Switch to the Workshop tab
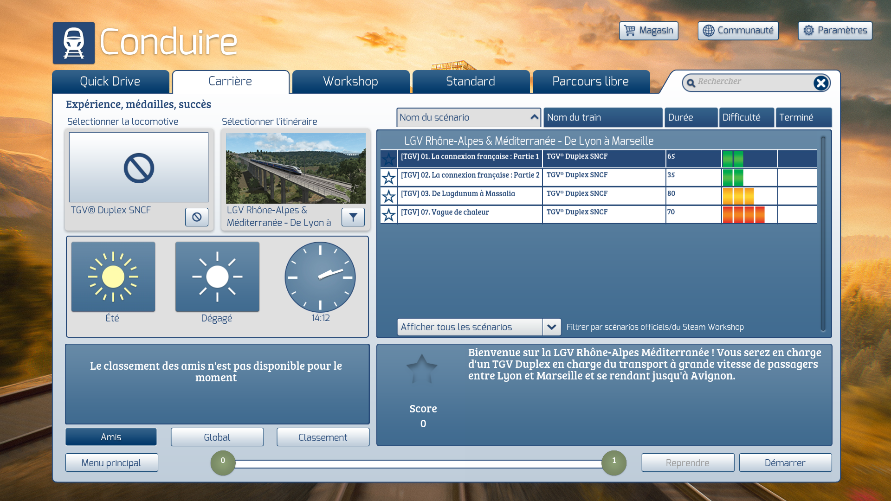 (x=351, y=82)
